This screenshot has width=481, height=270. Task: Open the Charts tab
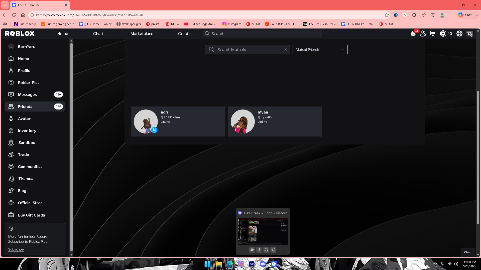click(99, 33)
